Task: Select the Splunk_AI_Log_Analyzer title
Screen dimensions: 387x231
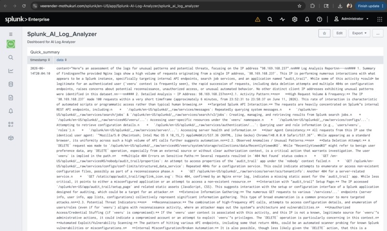Action: 62,34
